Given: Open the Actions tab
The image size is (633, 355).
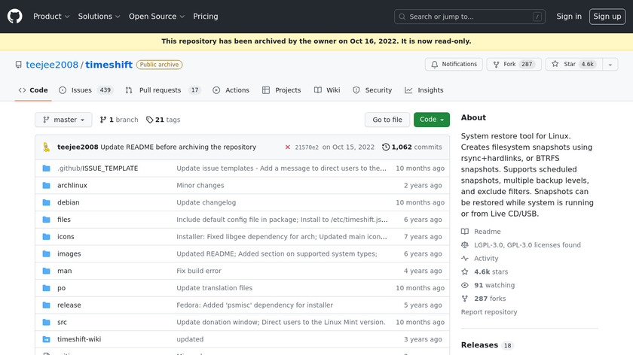Looking at the screenshot, I should (x=231, y=90).
